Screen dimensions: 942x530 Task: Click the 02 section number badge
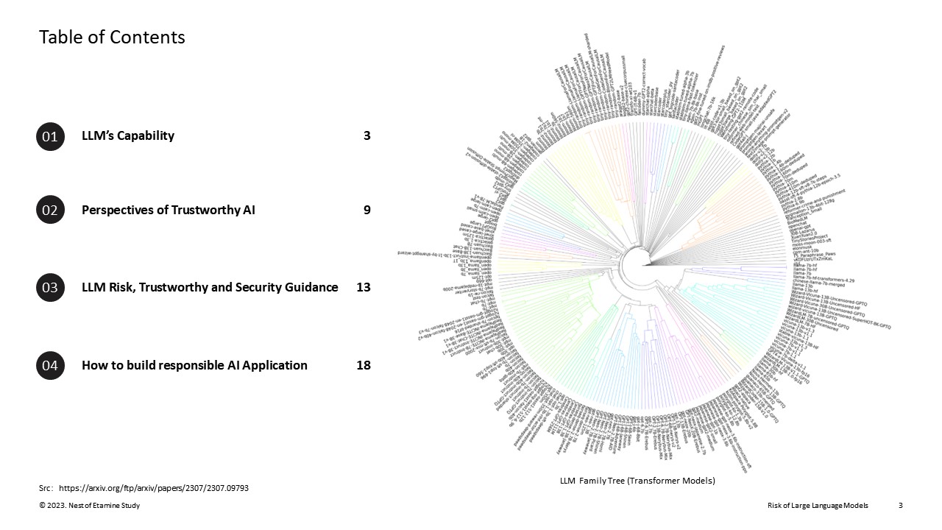click(50, 210)
